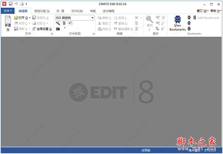The height and width of the screenshot is (154, 223).
Task: Click the 撤消 U undo icon
Action: click(x=116, y=23)
